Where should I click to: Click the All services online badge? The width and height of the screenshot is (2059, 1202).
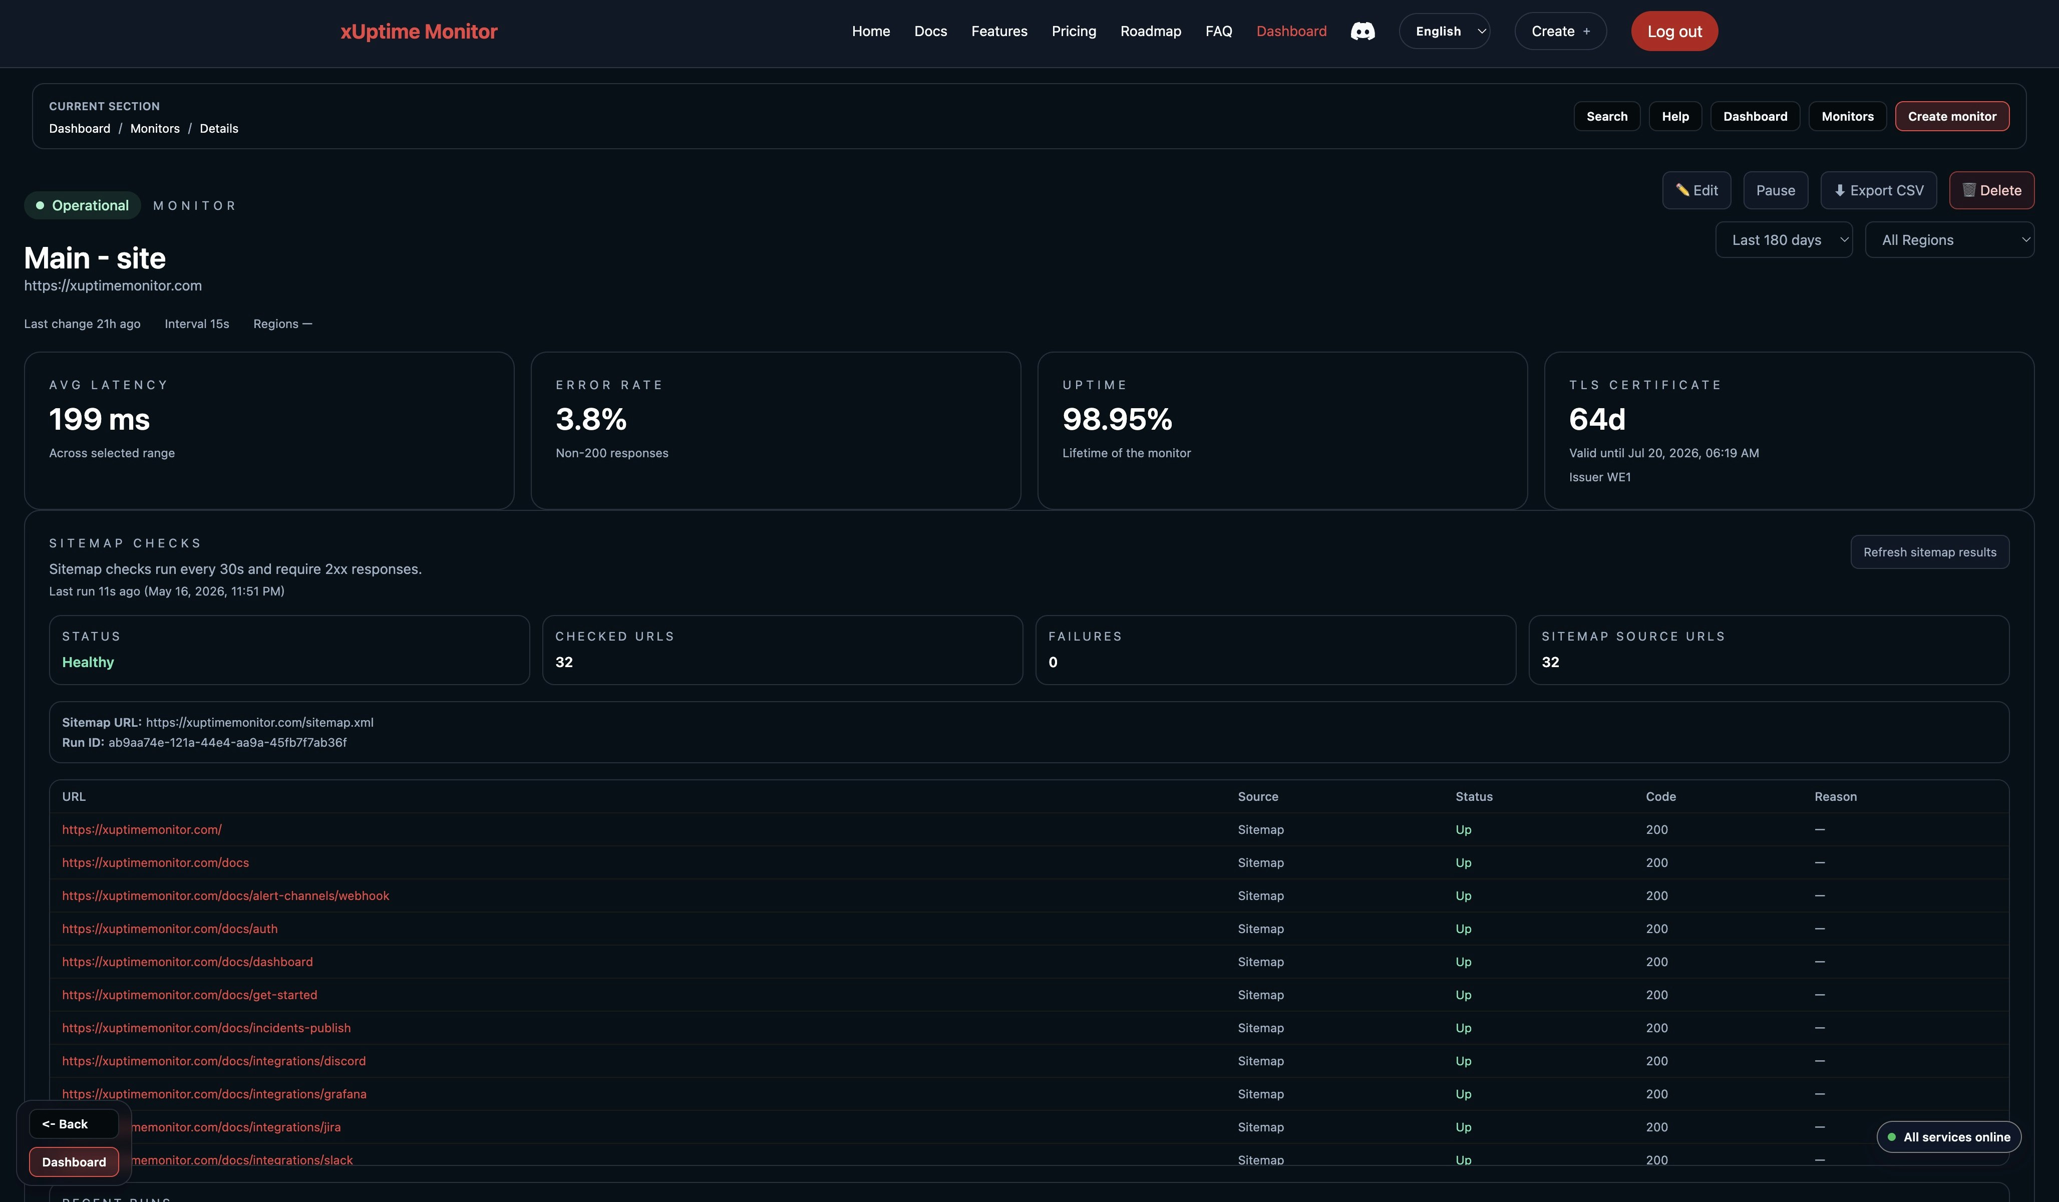click(1949, 1137)
